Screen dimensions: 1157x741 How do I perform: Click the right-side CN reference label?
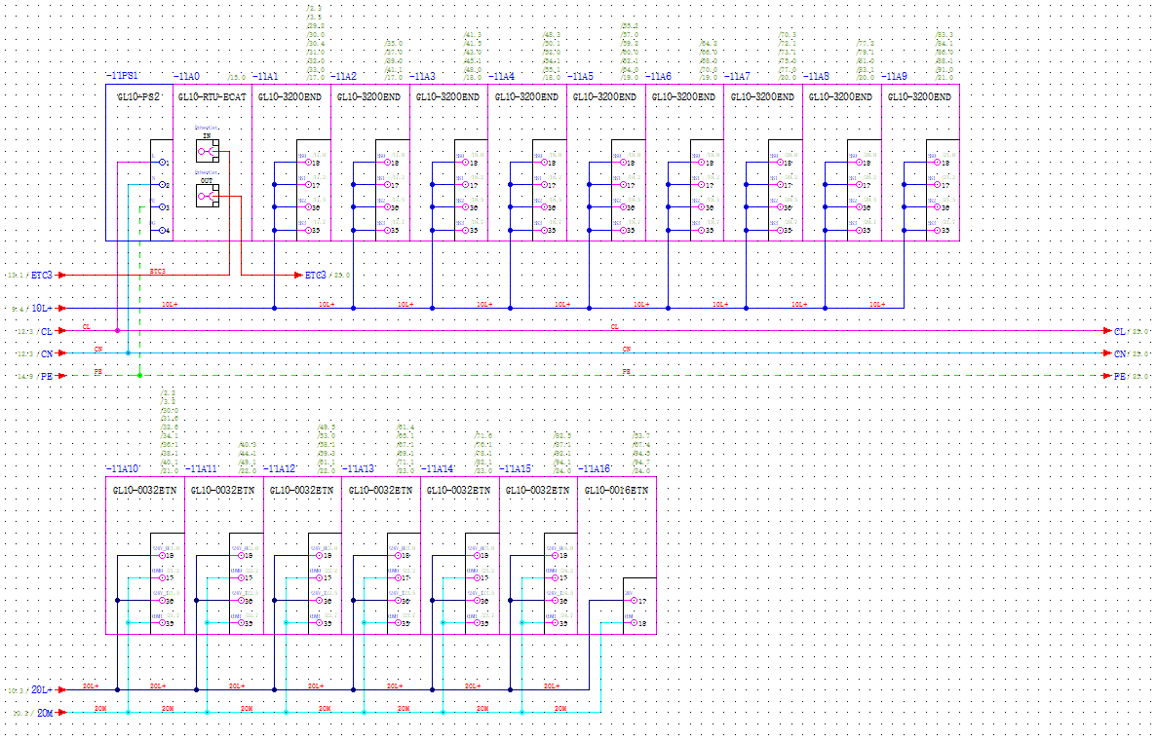1120,353
